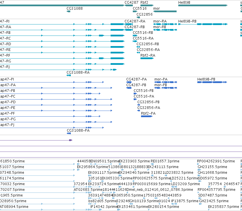This screenshot has width=242, height=211.
Task: Click the 357754 EST label
Action: coord(215,184)
